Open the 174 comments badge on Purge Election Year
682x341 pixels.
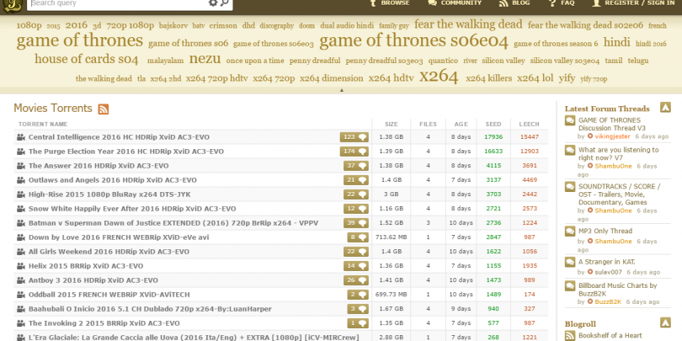pyautogui.click(x=354, y=151)
